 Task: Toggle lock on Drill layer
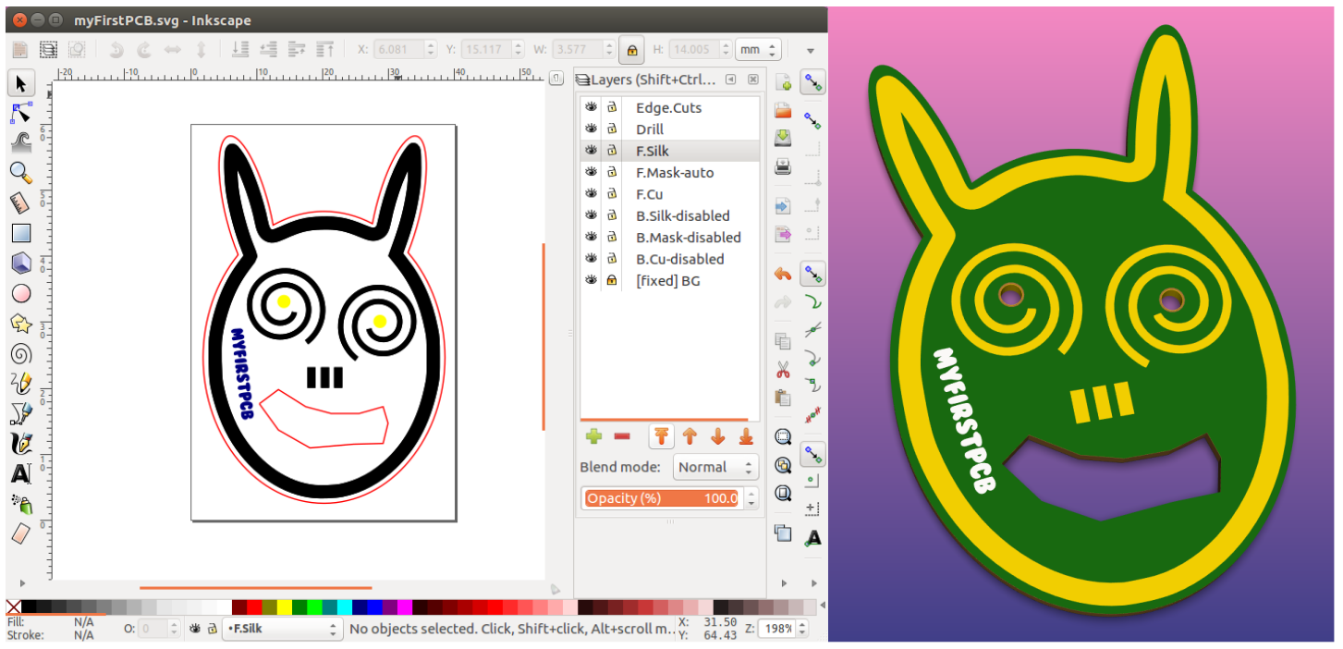[612, 129]
